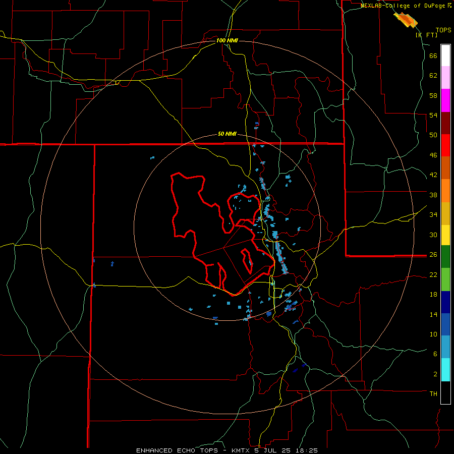
Task: Click the '42' legend value
Action: (x=433, y=175)
